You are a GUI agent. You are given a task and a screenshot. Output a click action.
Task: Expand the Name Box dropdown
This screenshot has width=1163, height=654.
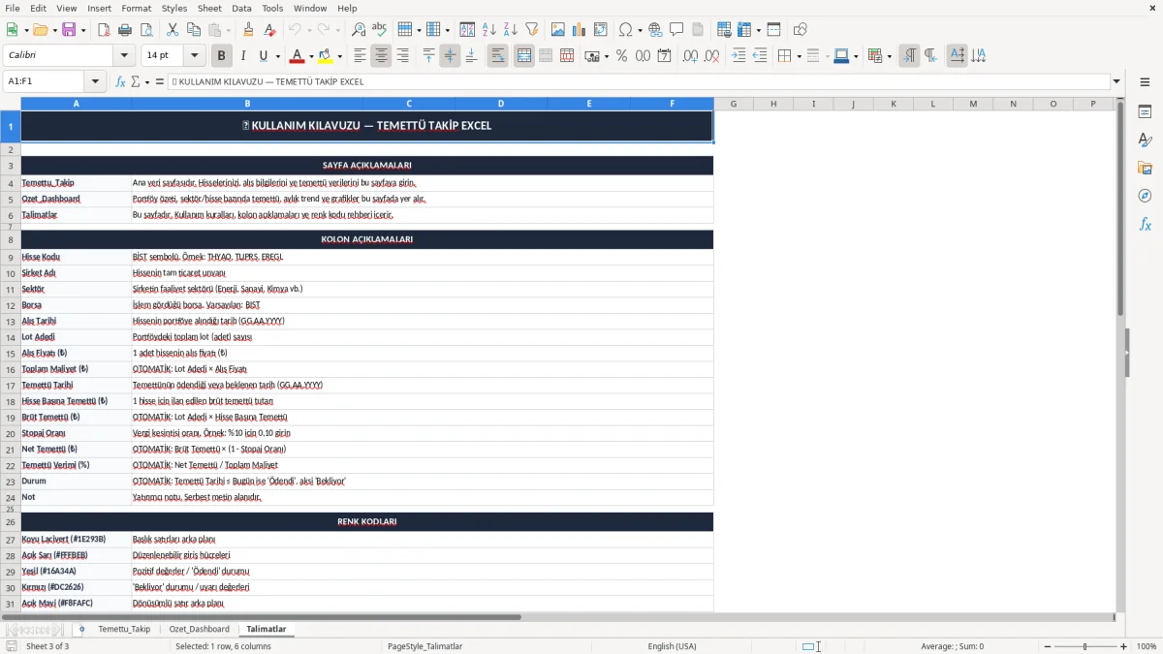click(95, 81)
